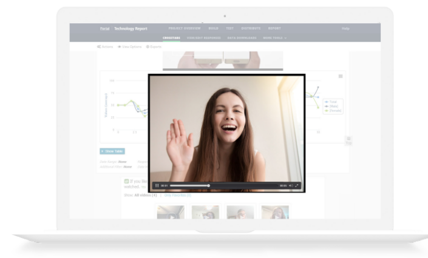Expand the More Tools dropdown
The width and height of the screenshot is (428, 258).
tap(274, 38)
